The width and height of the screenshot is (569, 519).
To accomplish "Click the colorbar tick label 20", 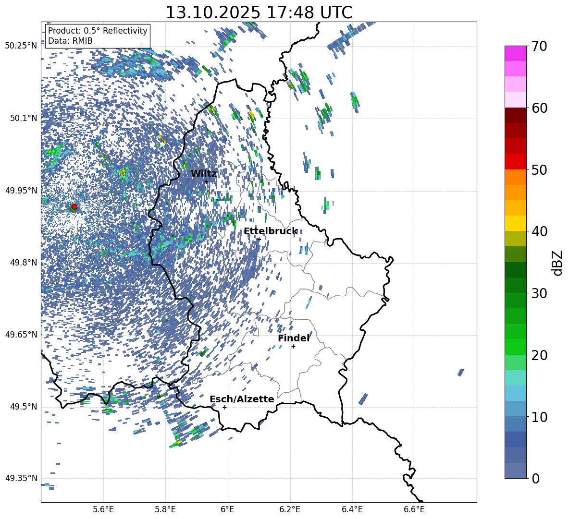I will 539,355.
